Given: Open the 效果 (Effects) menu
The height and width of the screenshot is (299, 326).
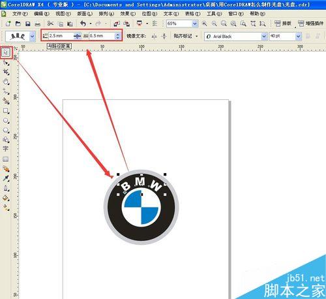Looking at the screenshot, I should (x=128, y=14).
